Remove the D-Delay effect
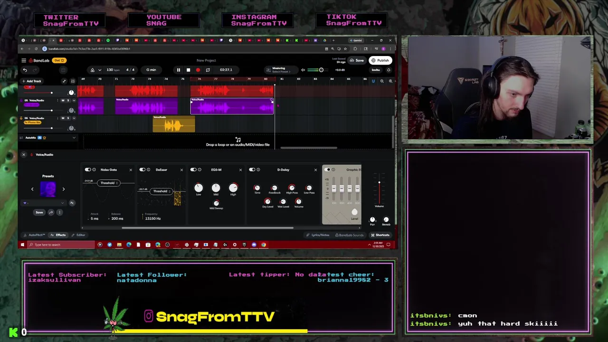 [315, 170]
